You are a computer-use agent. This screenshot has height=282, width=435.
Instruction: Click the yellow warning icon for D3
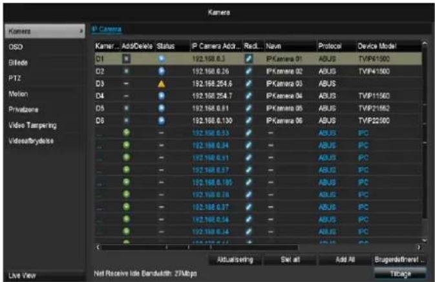162,84
